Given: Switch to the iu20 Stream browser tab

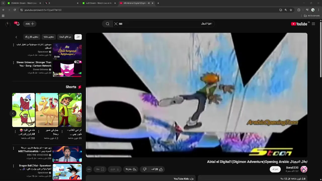Looking at the screenshot, I should pos(99,3).
